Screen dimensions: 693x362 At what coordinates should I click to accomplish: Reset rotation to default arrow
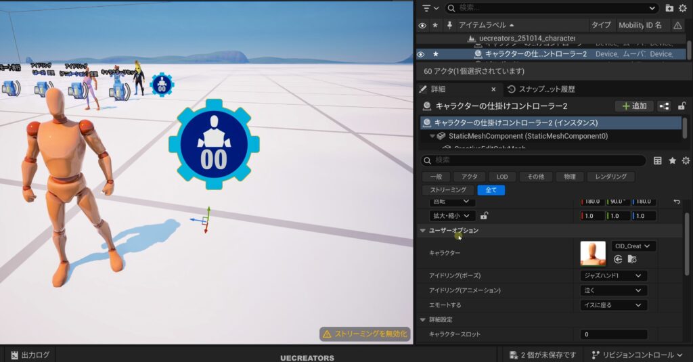click(677, 201)
